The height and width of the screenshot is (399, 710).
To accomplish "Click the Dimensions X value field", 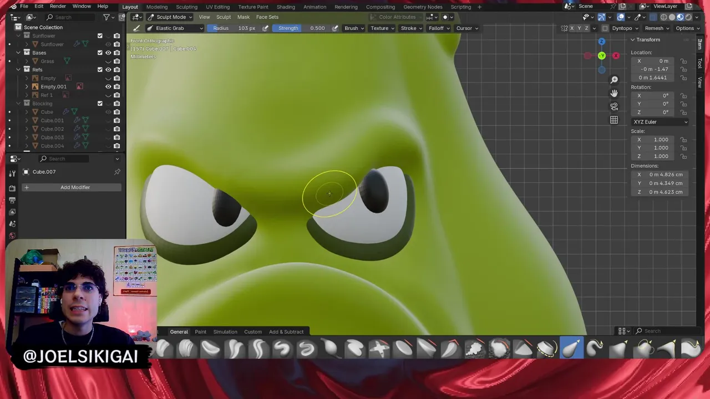I will [660, 175].
